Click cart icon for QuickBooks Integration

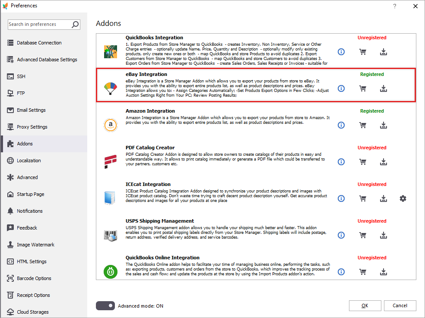pyautogui.click(x=363, y=52)
